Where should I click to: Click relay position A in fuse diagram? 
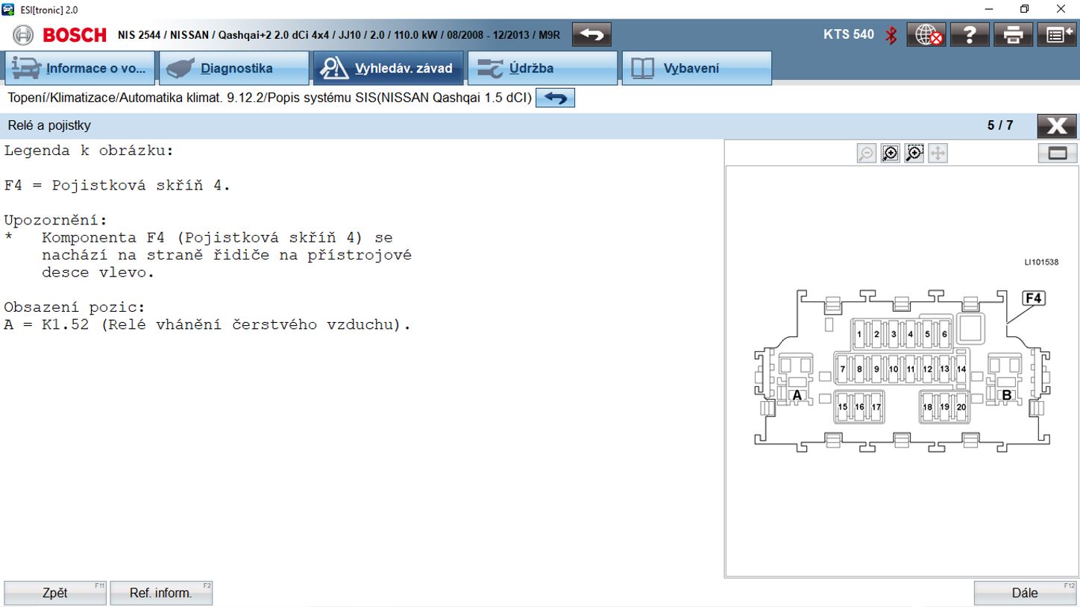[796, 394]
